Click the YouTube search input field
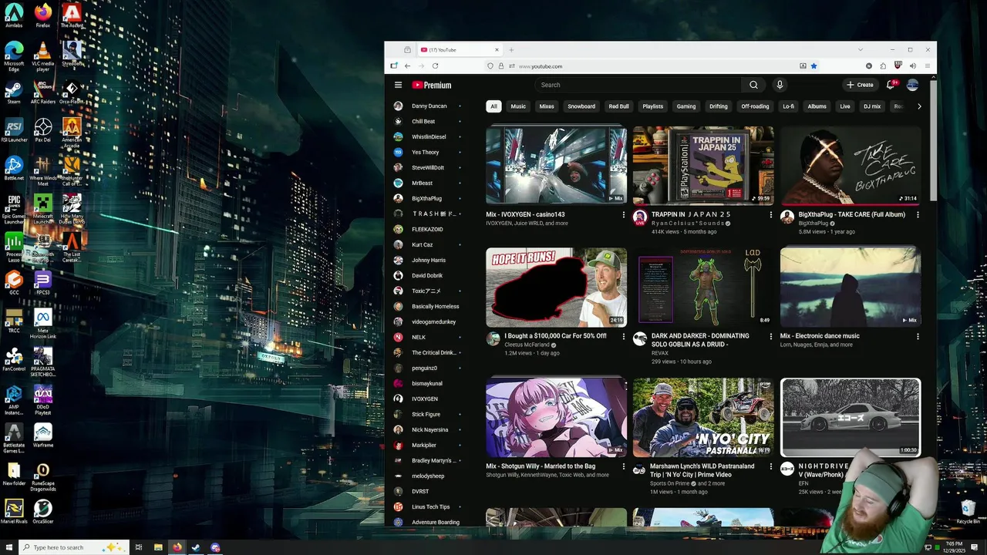This screenshot has height=555, width=987. pyautogui.click(x=638, y=85)
